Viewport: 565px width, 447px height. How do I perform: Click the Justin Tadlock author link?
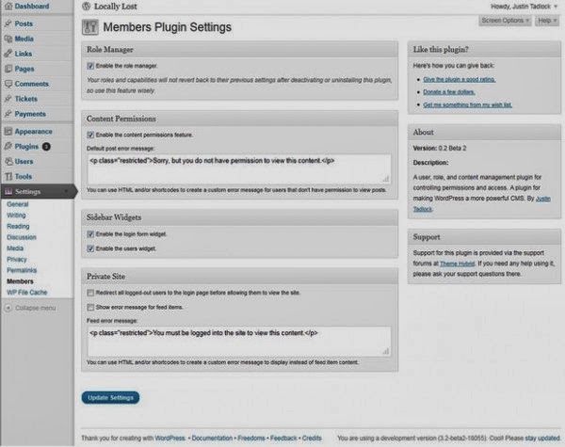click(543, 199)
